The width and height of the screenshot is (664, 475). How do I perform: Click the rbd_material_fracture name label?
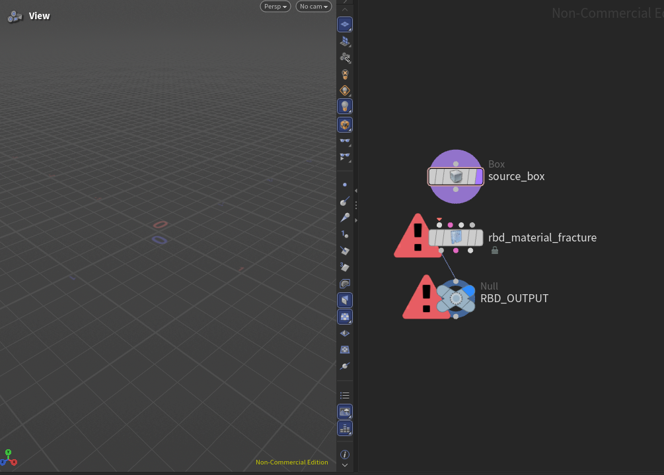click(542, 237)
